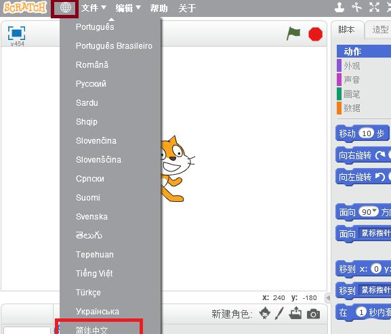Viewport: 391px width, 334px height.
Task: Take new sprite from camera
Action: [x=314, y=314]
